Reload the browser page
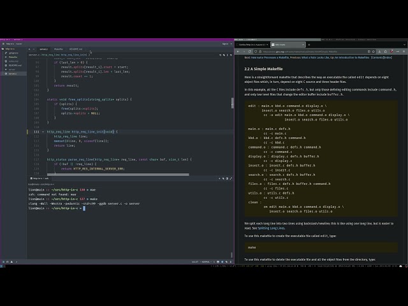 pos(249,52)
